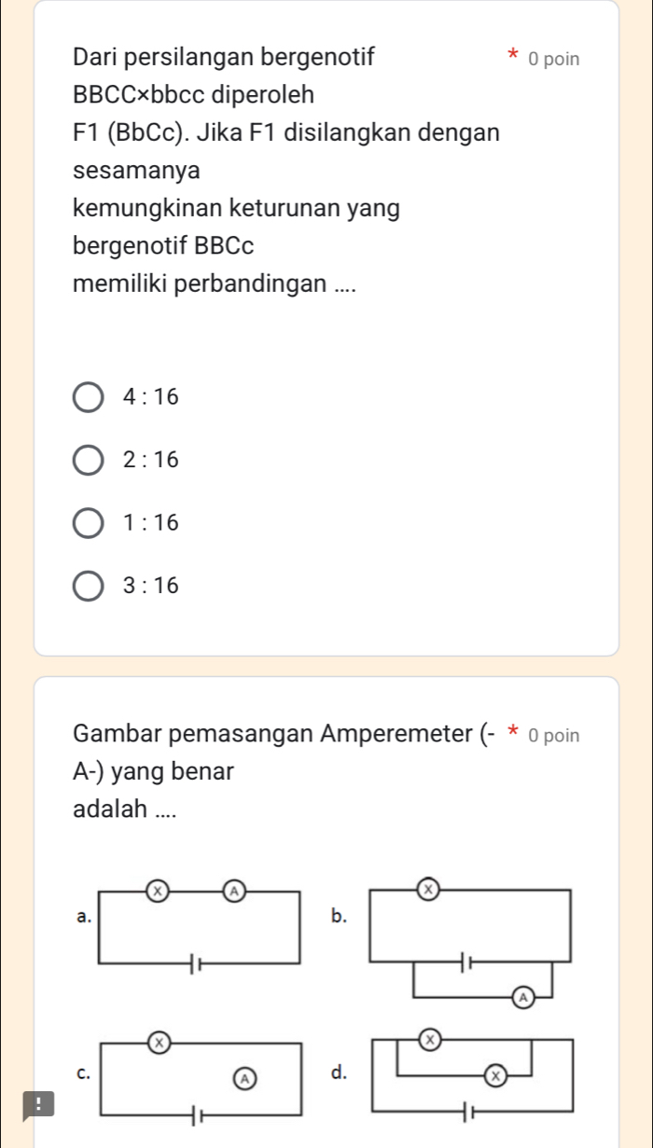Select the 4 : 16 answer option

tap(89, 397)
